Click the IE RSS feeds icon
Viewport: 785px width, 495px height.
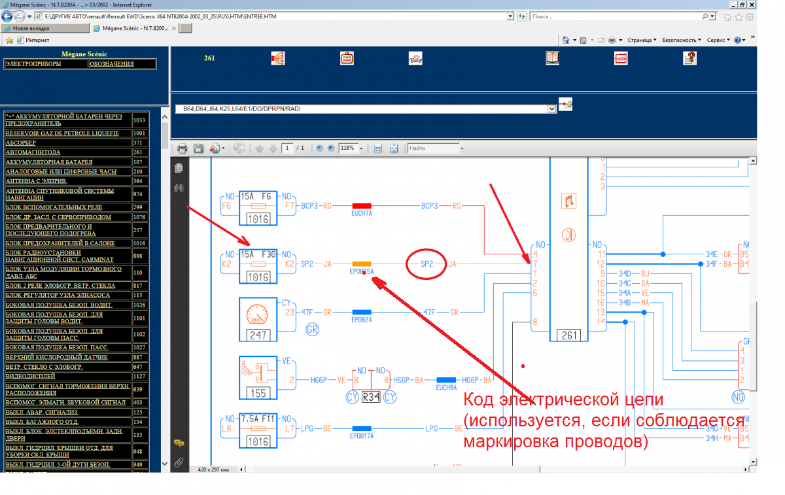(583, 40)
